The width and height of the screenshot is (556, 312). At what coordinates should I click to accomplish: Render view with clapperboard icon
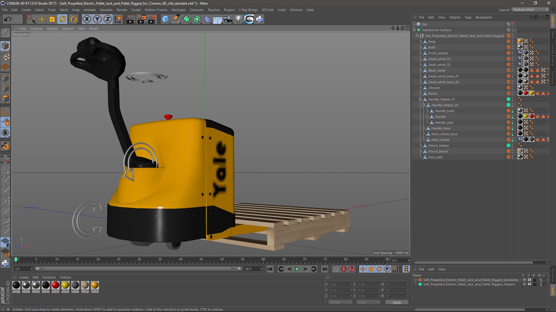point(131,19)
